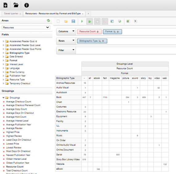Click the Book fact count '1155' cell
176x174 pixels.
pyautogui.click(x=105, y=97)
